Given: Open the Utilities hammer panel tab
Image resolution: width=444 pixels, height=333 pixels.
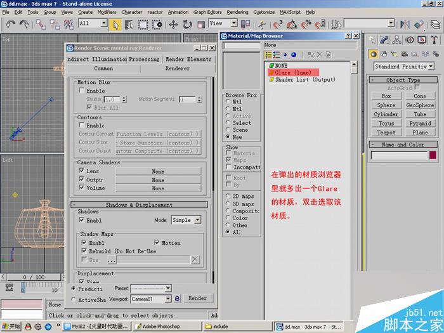Looking at the screenshot, I should pos(434,40).
